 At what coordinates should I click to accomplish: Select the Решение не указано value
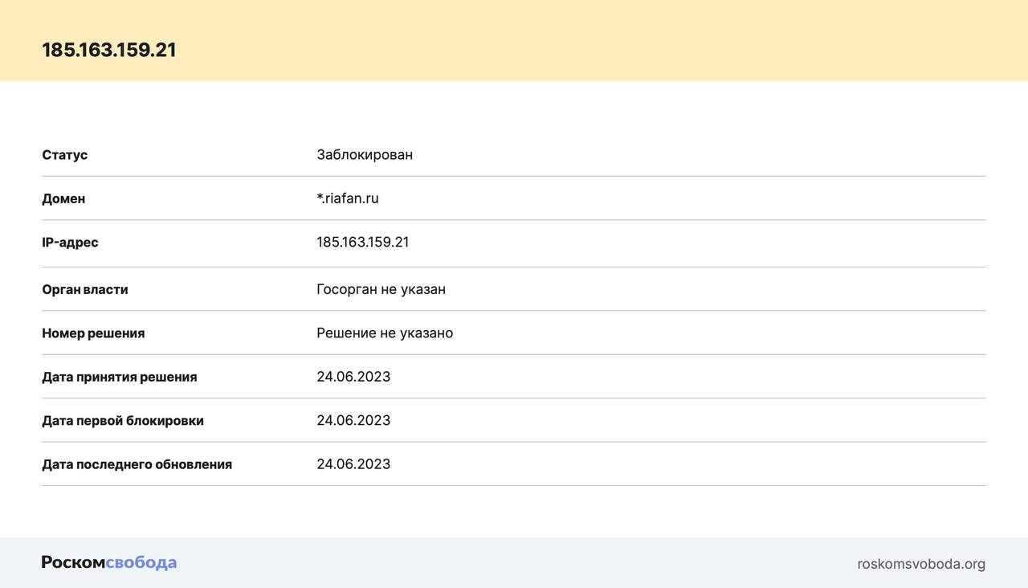[x=385, y=333]
